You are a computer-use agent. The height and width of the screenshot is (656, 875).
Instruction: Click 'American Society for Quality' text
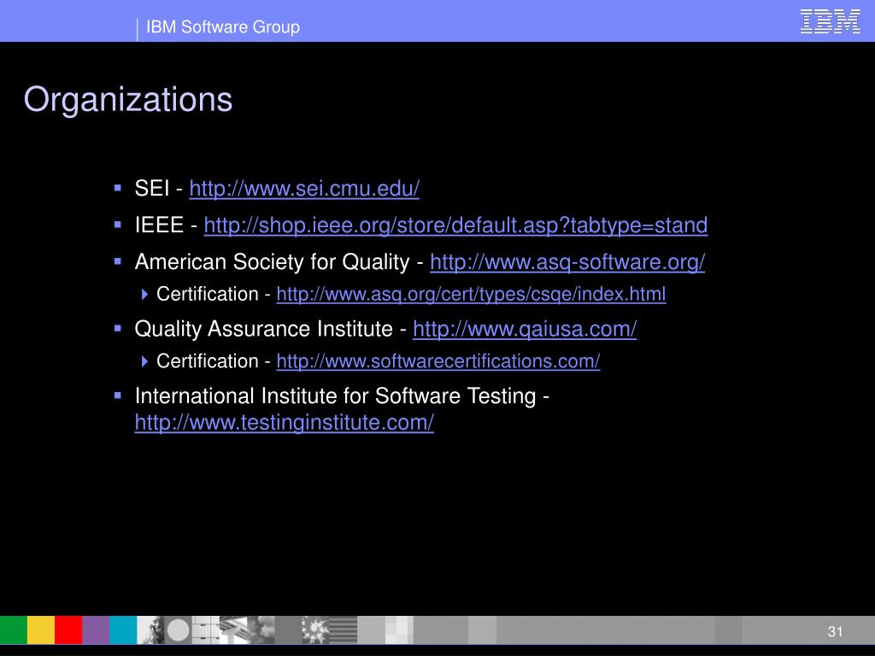point(272,262)
